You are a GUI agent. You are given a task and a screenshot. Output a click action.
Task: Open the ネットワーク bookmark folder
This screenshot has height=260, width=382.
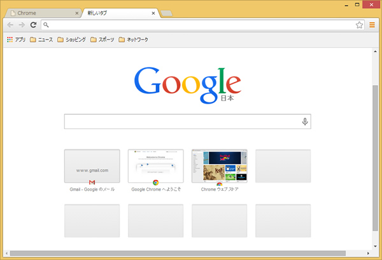(x=133, y=39)
